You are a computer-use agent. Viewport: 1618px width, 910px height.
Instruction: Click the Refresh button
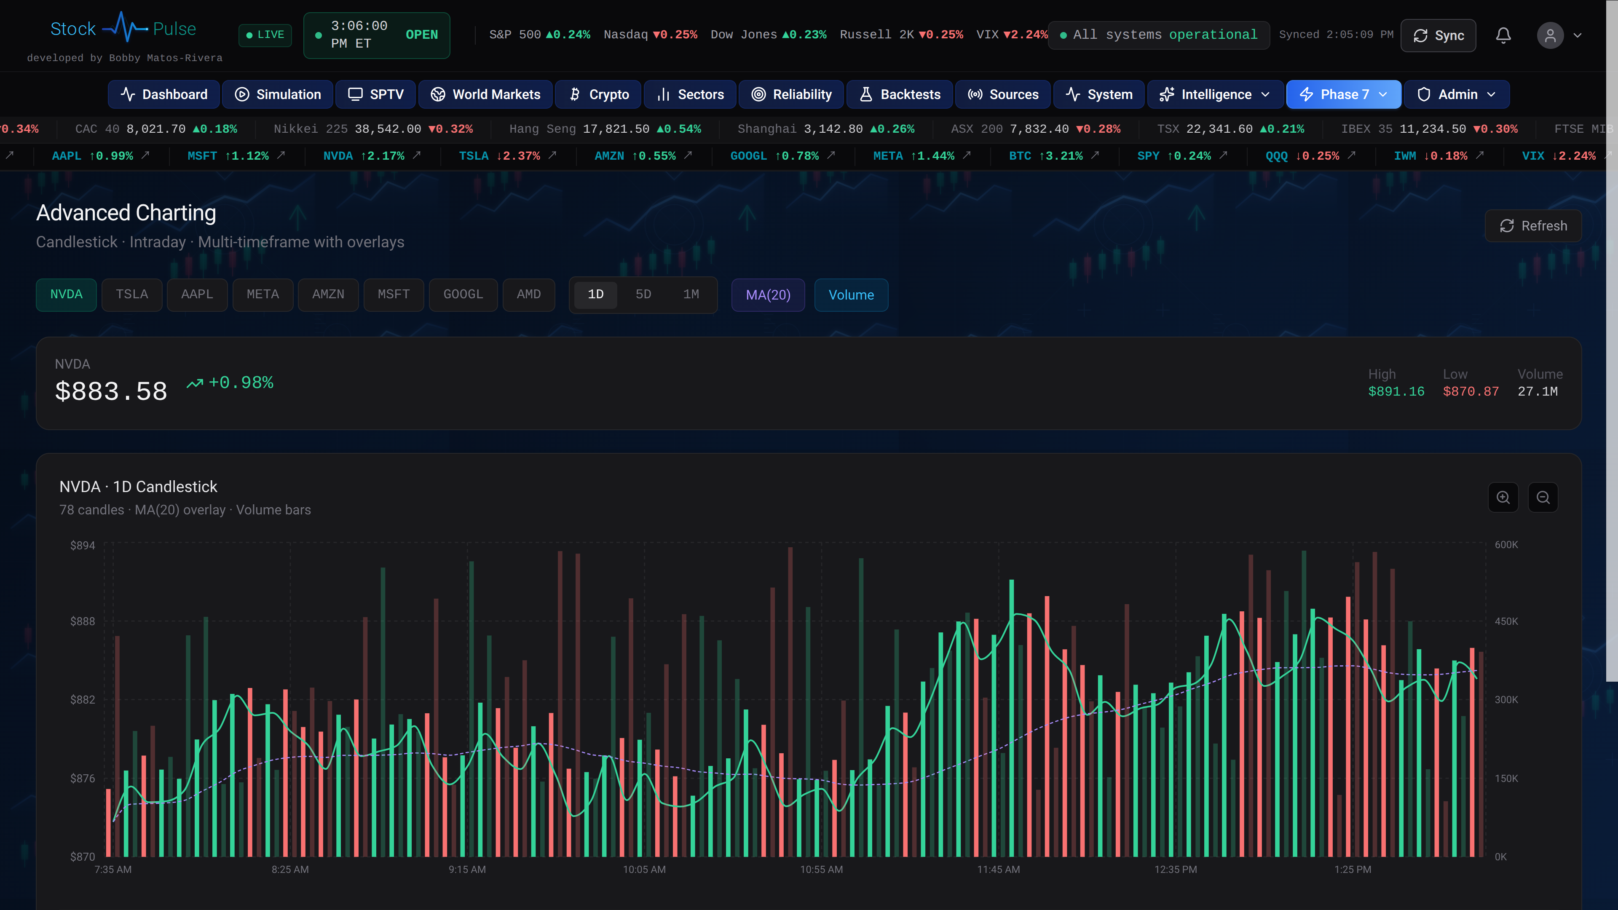click(x=1533, y=225)
